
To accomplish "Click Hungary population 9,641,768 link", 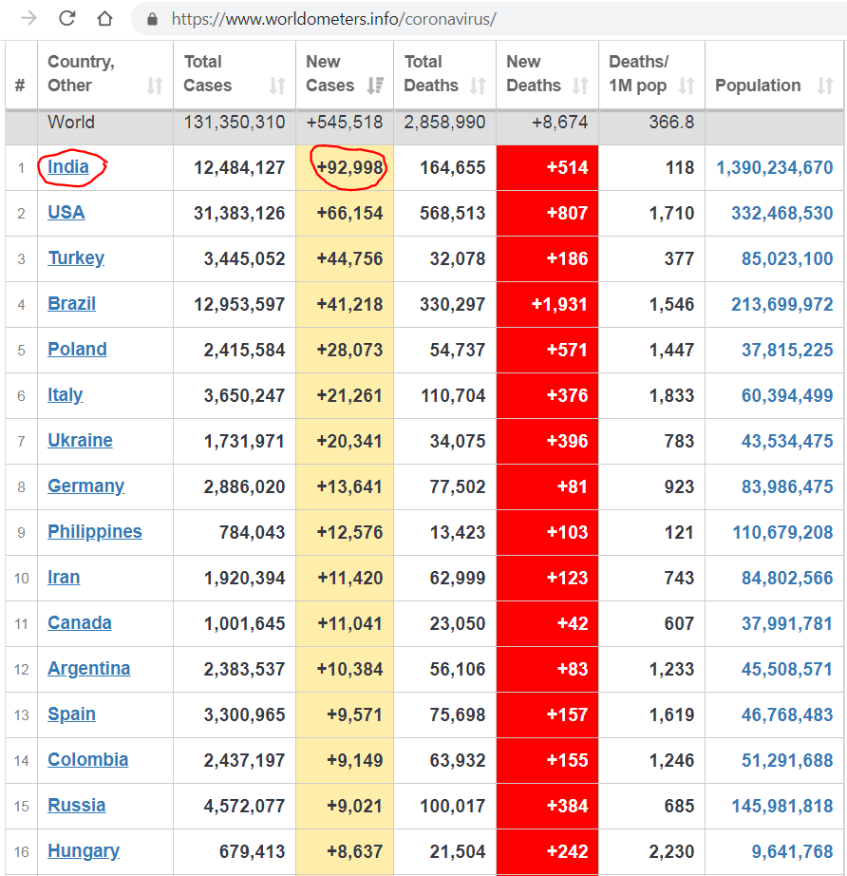I will point(792,852).
